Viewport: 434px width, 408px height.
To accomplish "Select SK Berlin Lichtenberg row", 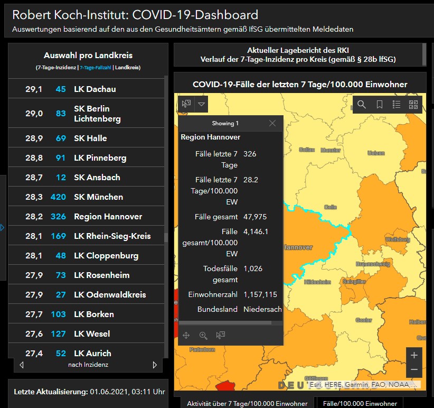I will pos(86,113).
